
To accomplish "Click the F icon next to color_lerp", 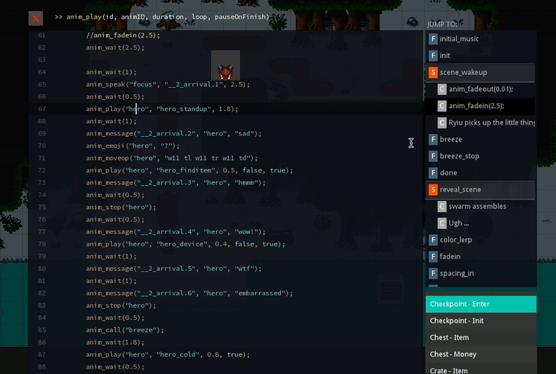I will coord(433,240).
